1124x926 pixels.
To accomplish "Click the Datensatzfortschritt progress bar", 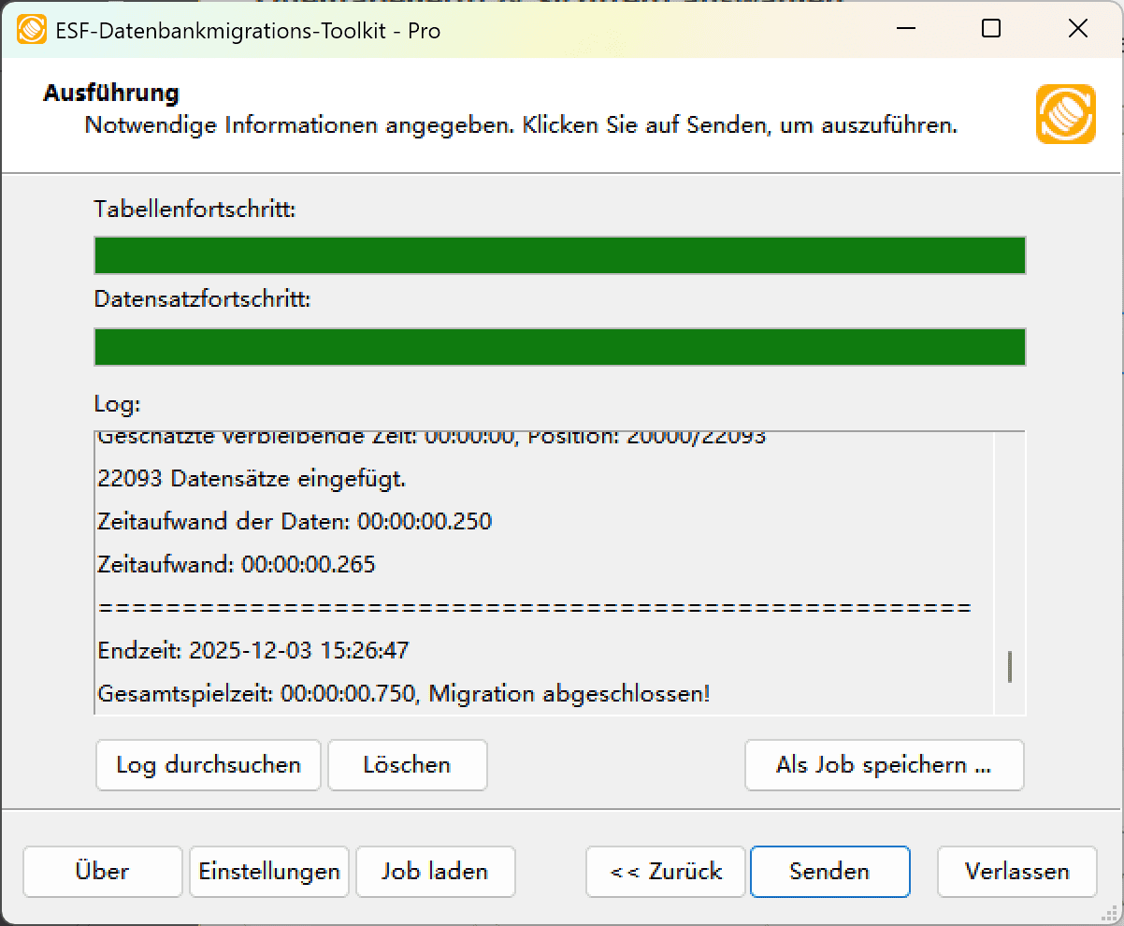I will (559, 346).
